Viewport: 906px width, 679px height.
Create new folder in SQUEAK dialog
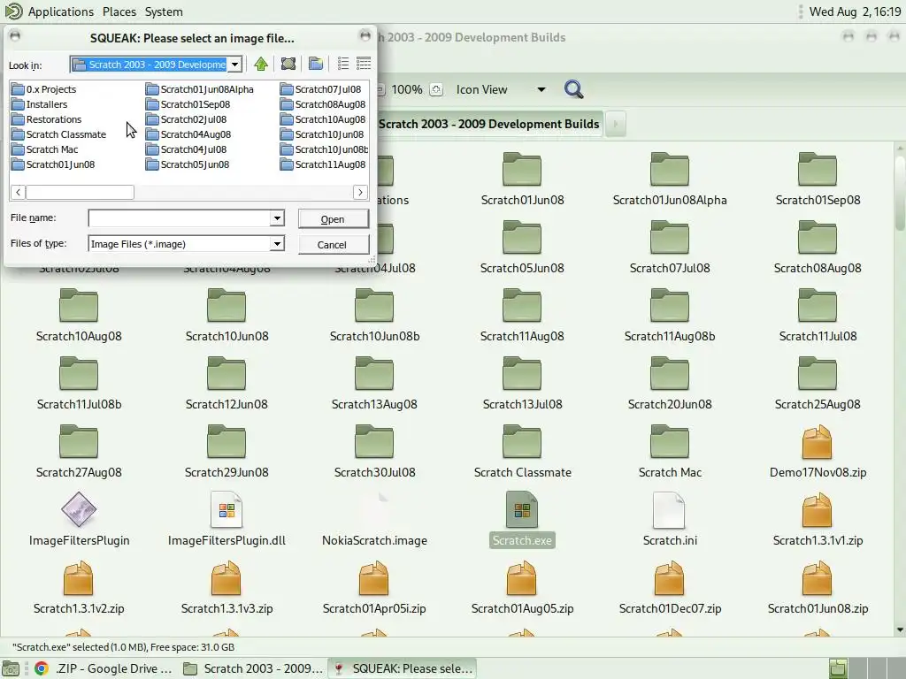coord(316,64)
